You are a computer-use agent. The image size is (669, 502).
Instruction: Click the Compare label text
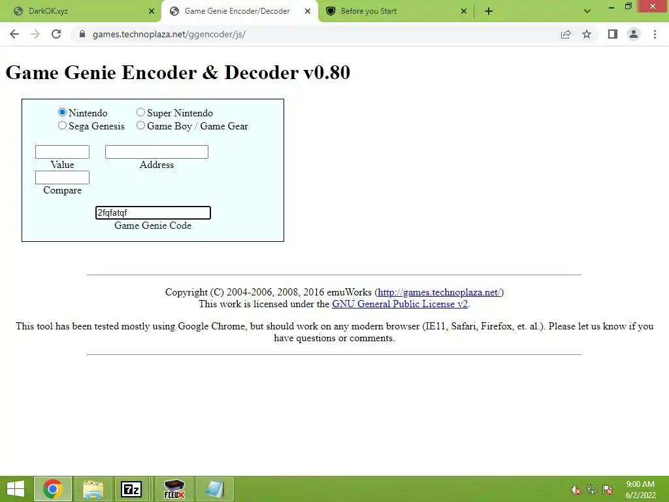(x=62, y=190)
